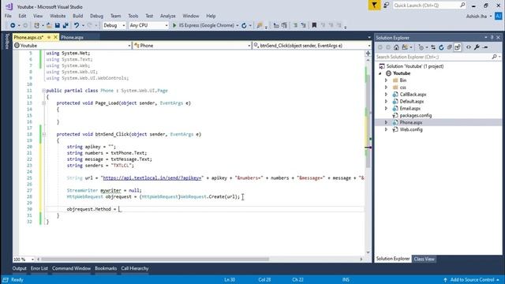This screenshot has width=505, height=284.
Task: Click the Navigate Backward toolbar icon
Action: tap(13, 25)
